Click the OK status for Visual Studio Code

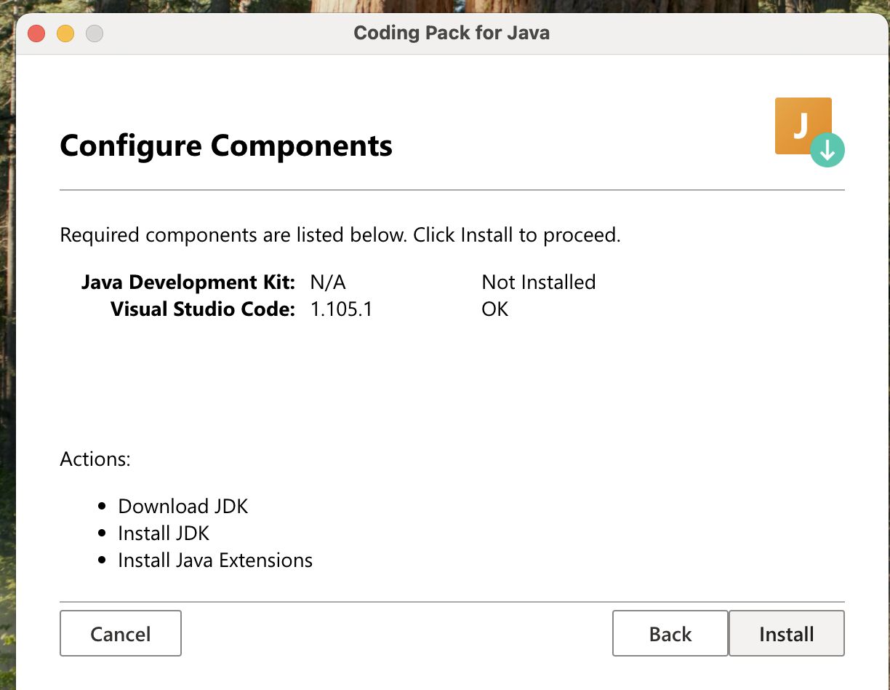coord(494,309)
